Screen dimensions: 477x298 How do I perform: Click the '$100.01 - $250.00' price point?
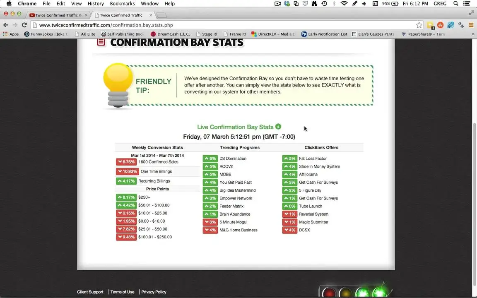point(155,237)
